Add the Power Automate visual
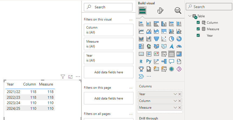 click(x=141, y=77)
